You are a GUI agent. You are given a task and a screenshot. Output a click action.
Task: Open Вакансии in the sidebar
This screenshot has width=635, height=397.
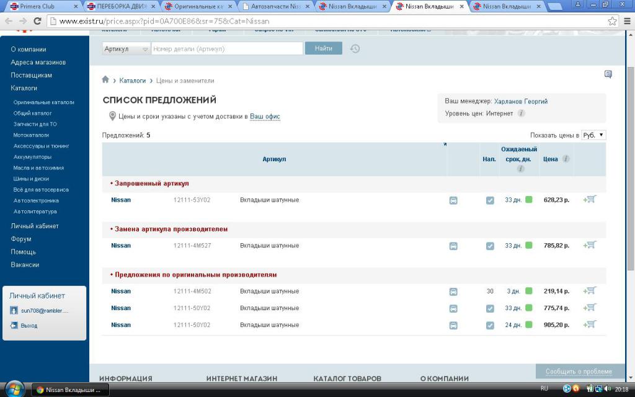(25, 265)
